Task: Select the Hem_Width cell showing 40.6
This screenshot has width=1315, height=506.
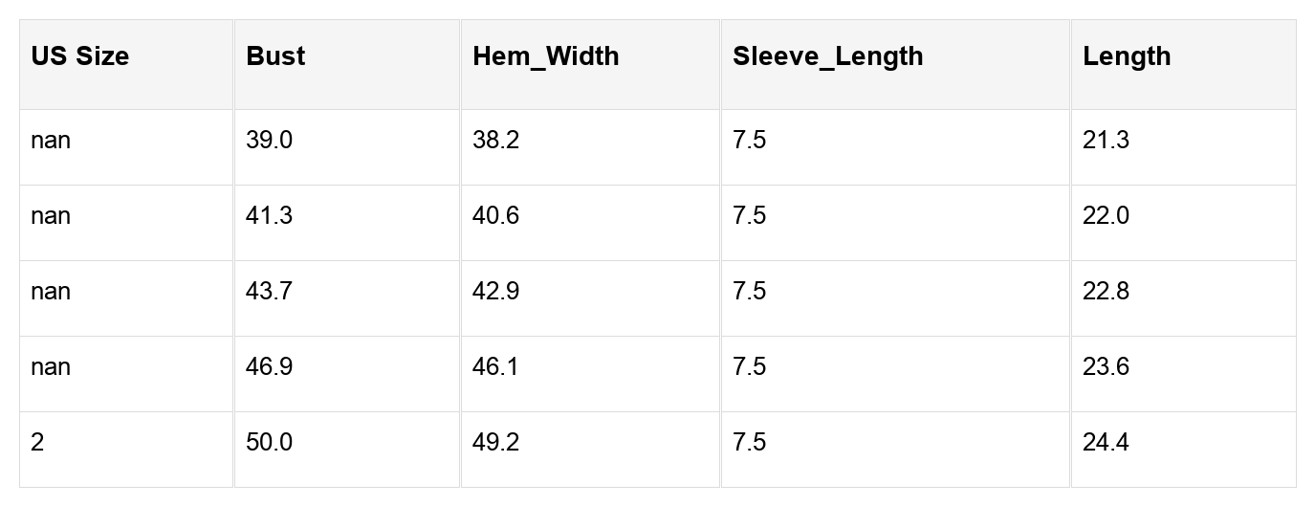Action: 496,216
